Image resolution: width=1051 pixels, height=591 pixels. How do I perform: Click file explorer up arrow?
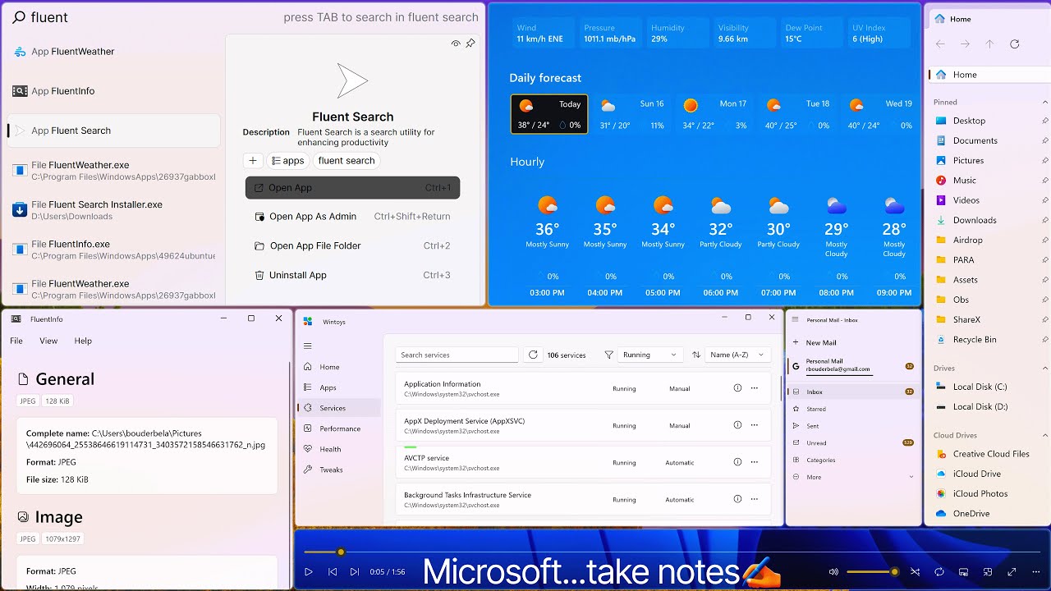click(x=989, y=44)
